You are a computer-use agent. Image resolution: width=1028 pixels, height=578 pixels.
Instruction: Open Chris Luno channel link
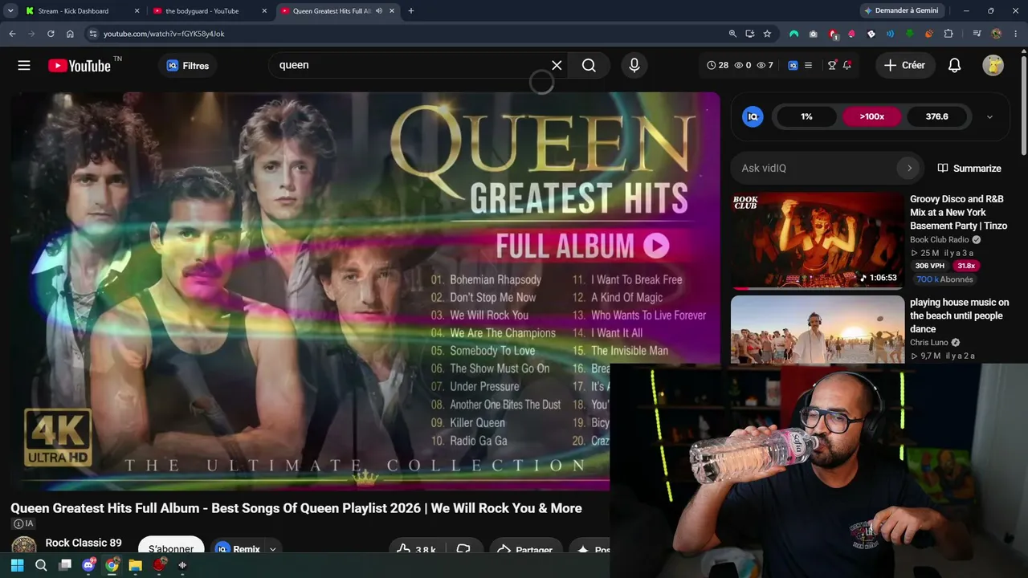coord(929,343)
